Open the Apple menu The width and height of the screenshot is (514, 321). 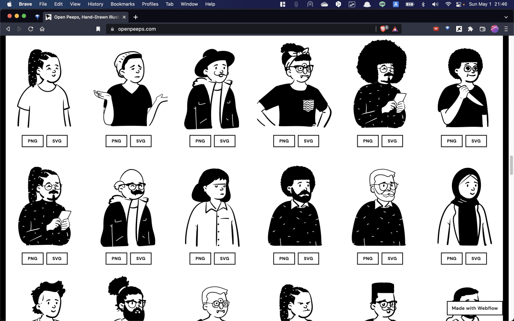click(9, 4)
